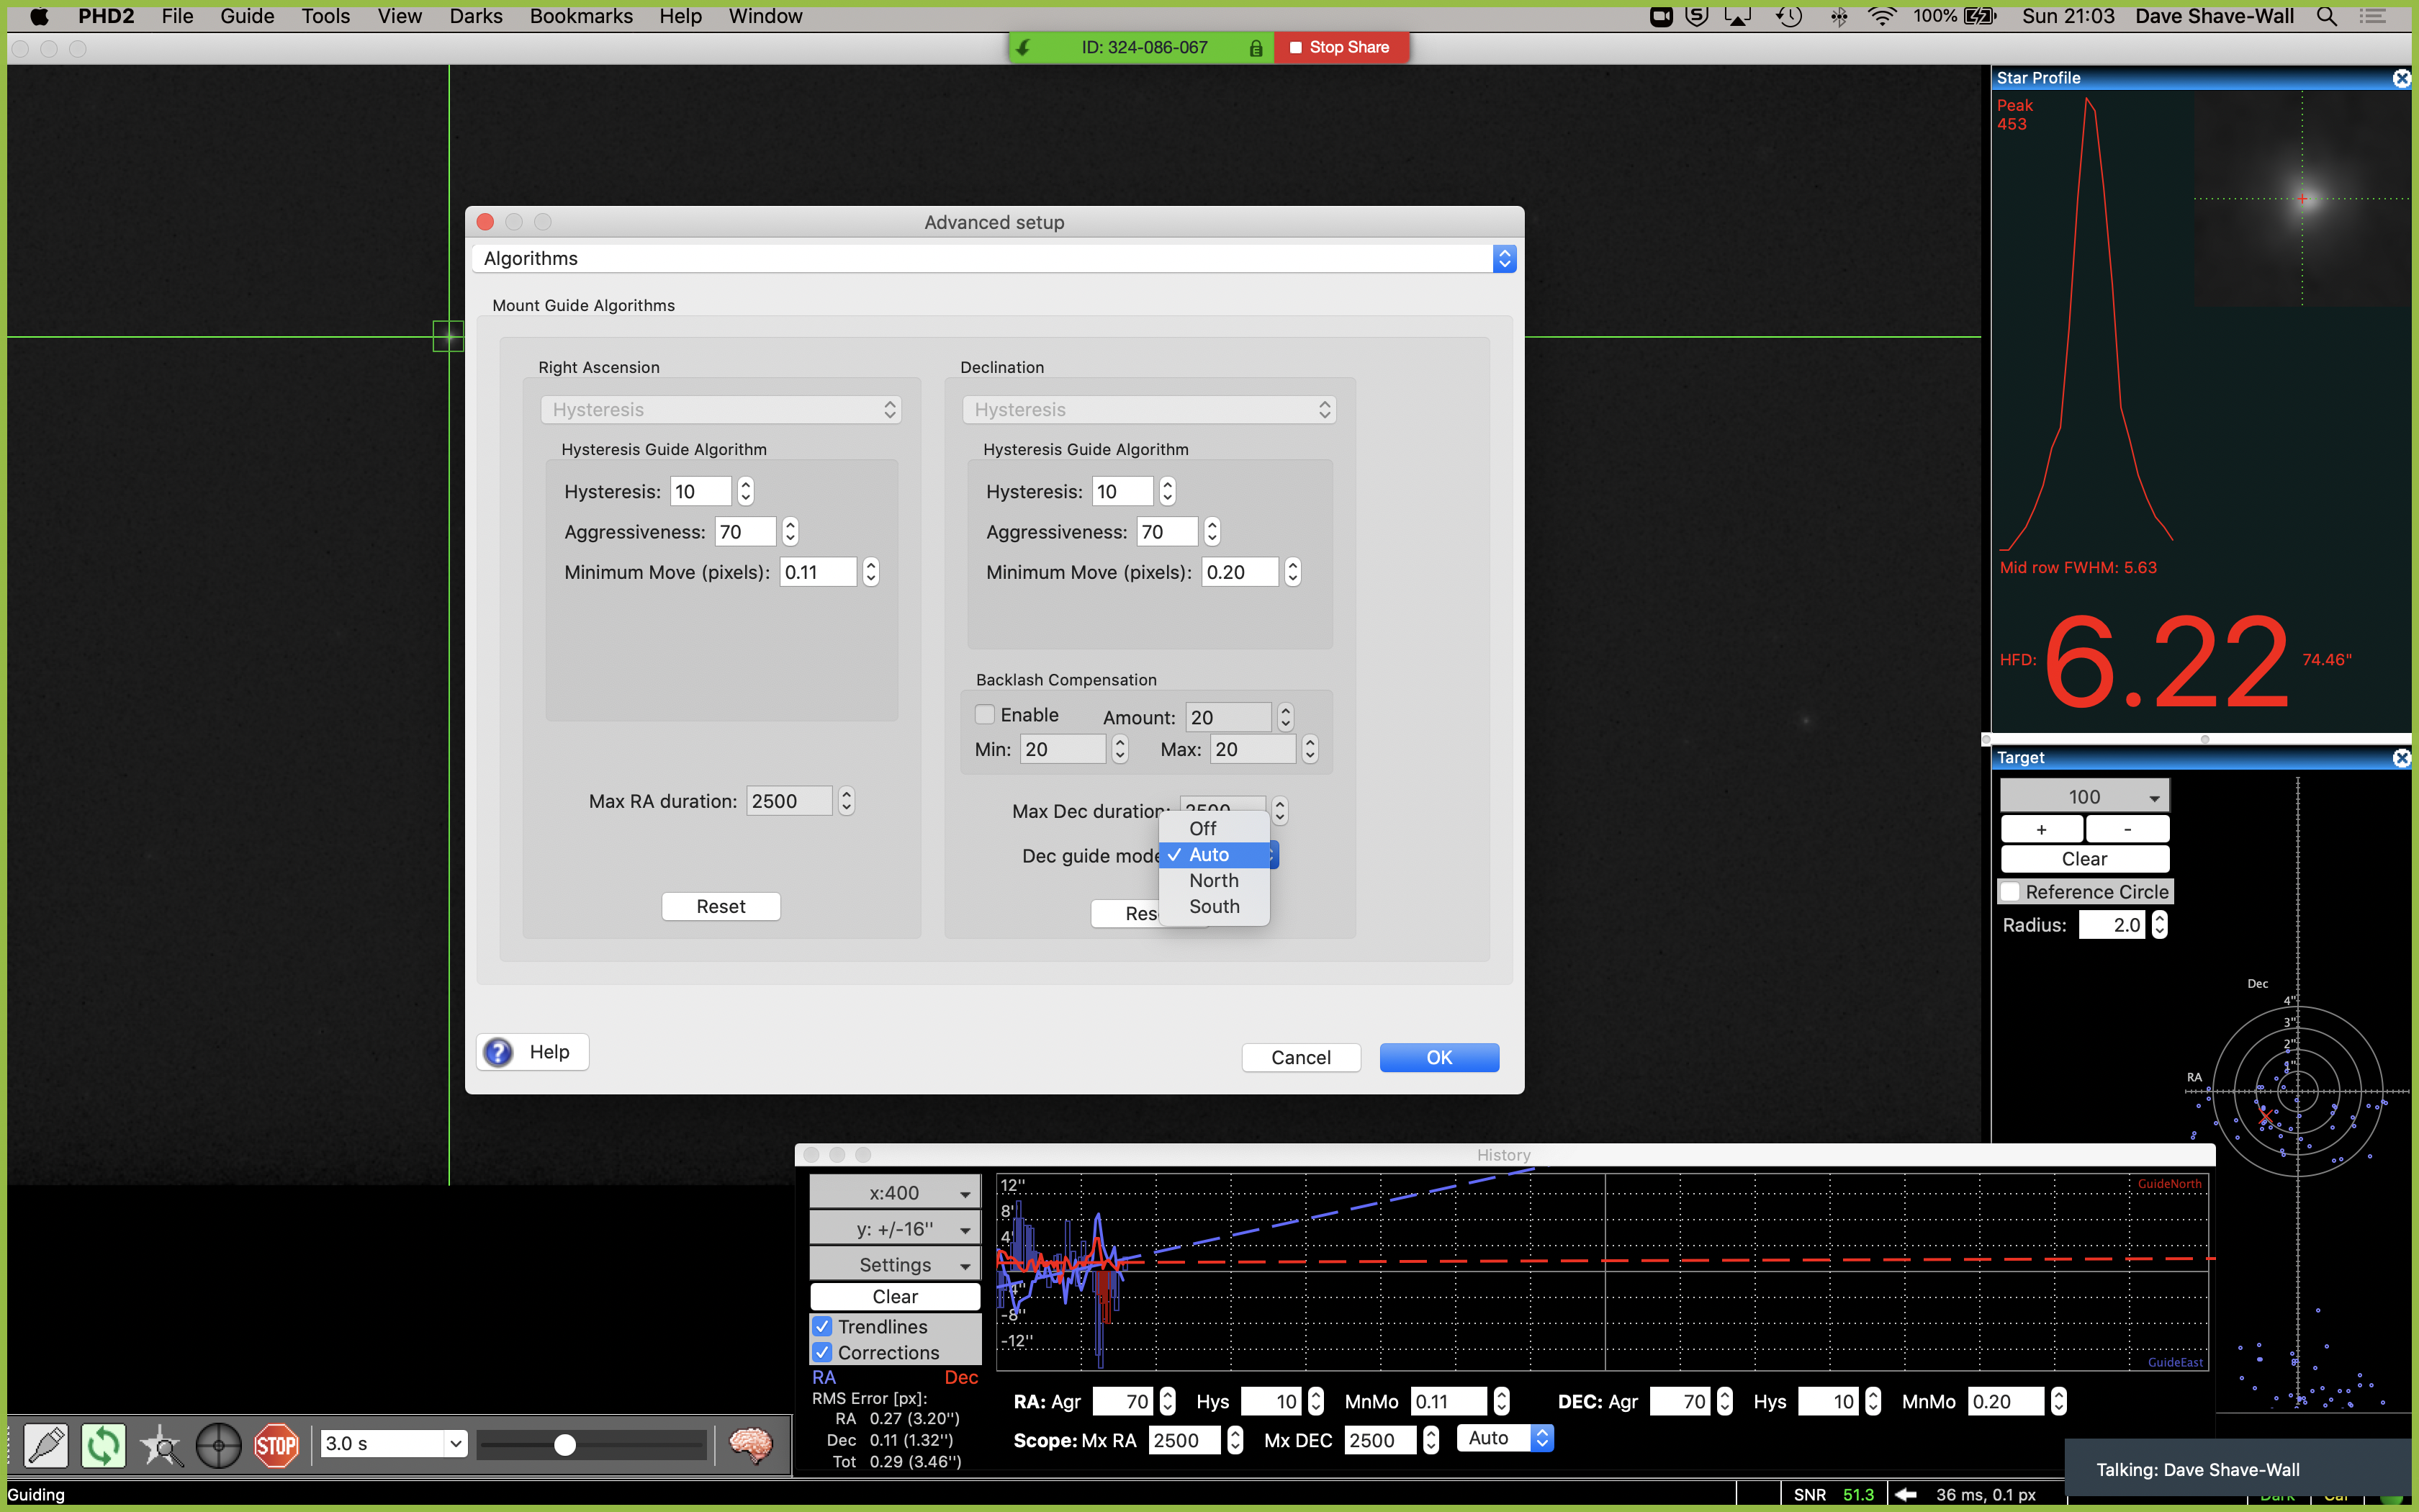Select Auto in Dec guide mode list
The height and width of the screenshot is (1512, 2419).
point(1214,854)
